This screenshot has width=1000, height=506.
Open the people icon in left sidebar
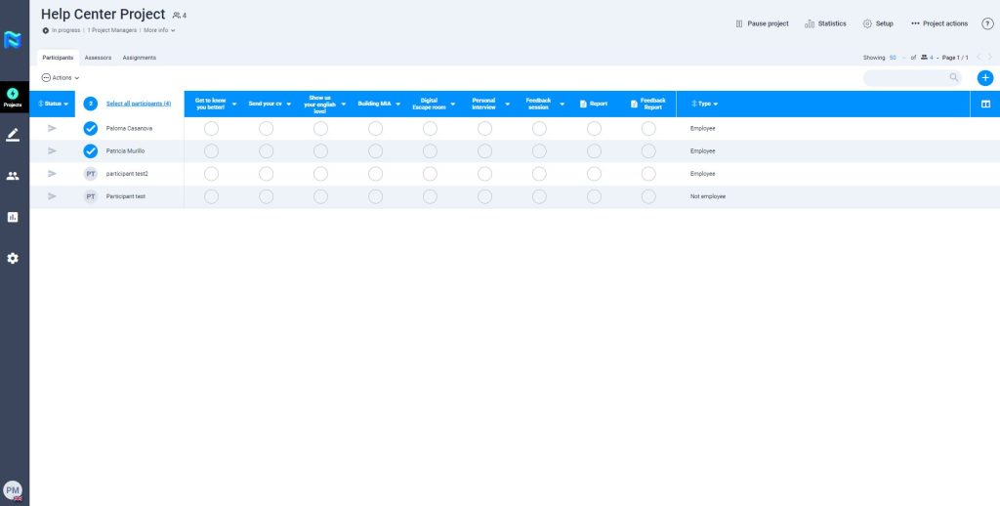pos(13,176)
